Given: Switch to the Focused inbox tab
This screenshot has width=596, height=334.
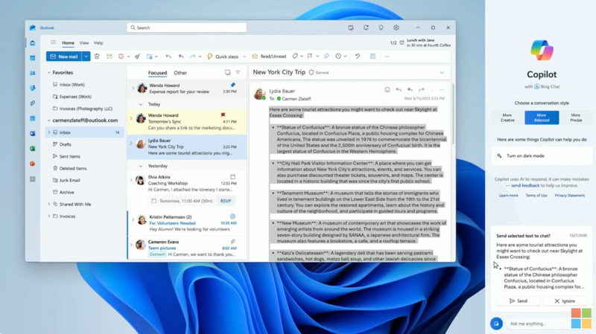Looking at the screenshot, I should pos(157,73).
